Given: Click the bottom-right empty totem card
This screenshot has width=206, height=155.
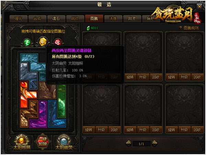Looking at the screenshot, I should [184, 105].
